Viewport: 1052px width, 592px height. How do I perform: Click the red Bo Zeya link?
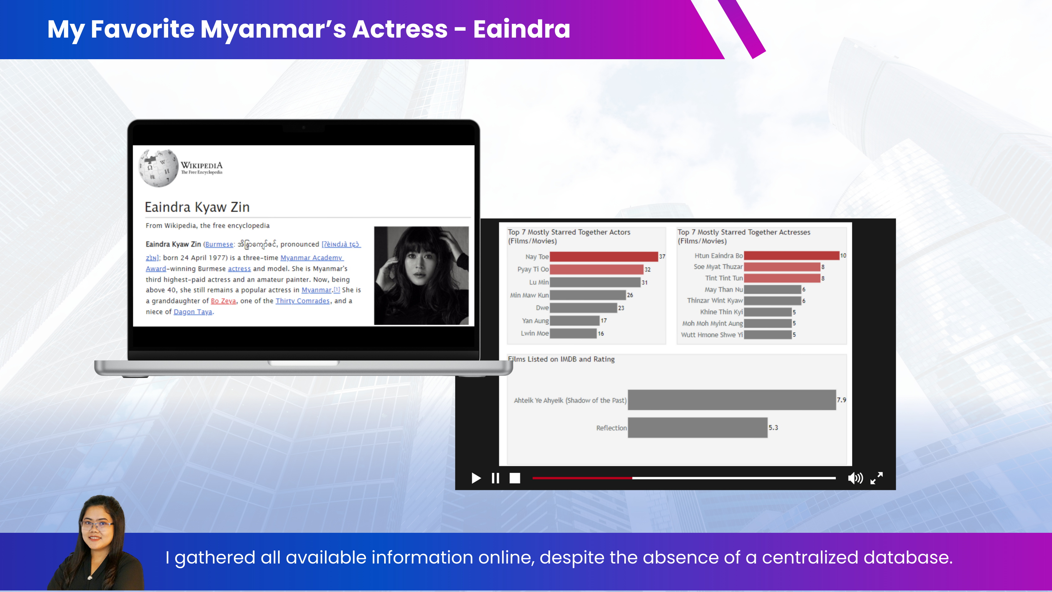(x=223, y=301)
